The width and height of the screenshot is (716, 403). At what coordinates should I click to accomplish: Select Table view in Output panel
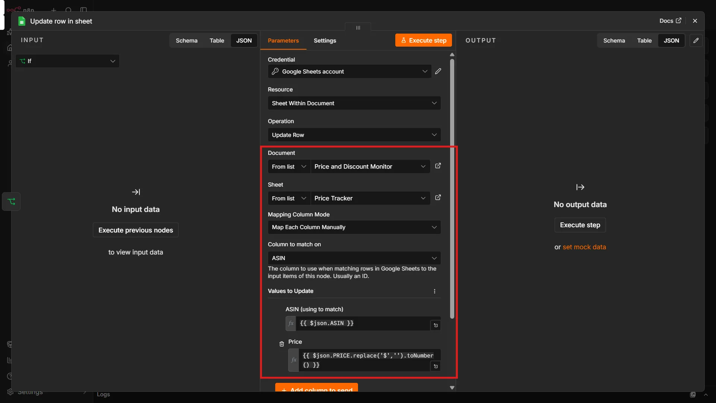pyautogui.click(x=644, y=40)
